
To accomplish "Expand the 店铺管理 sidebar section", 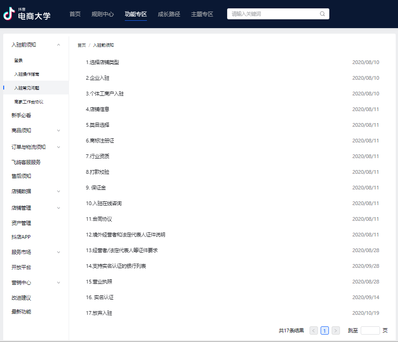I will click(x=59, y=208).
